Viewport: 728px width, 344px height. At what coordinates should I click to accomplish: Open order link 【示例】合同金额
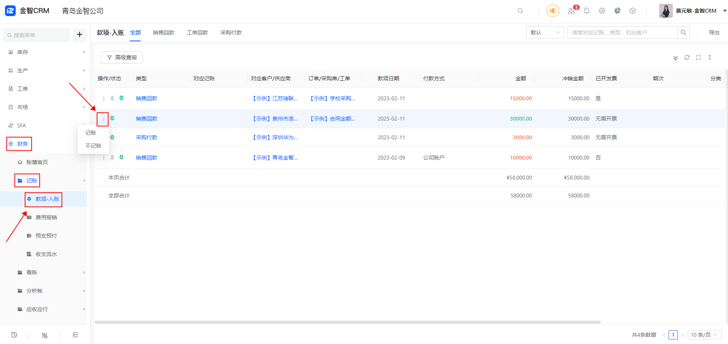(x=332, y=119)
